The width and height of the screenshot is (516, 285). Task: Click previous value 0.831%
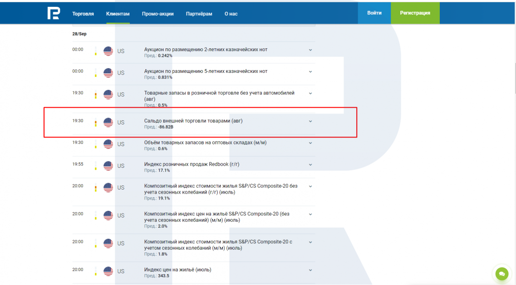(x=165, y=77)
